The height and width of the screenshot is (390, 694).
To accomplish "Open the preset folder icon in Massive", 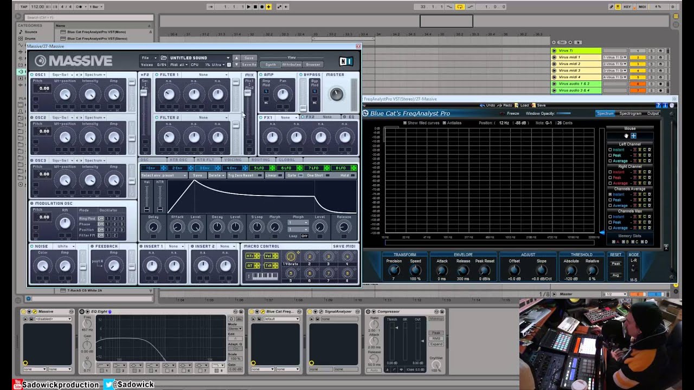I will point(163,58).
